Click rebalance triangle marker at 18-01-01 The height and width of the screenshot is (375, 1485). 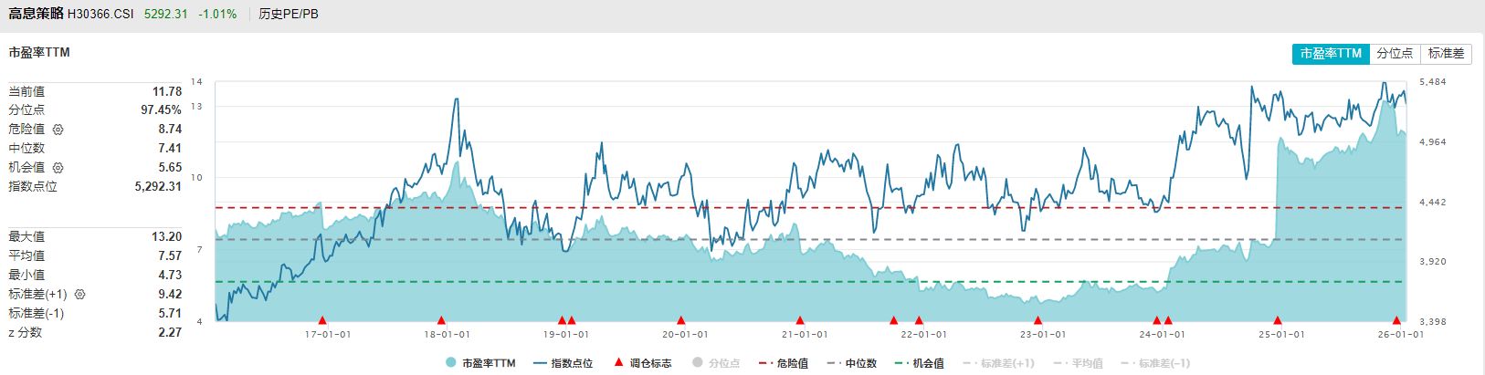coord(441,320)
